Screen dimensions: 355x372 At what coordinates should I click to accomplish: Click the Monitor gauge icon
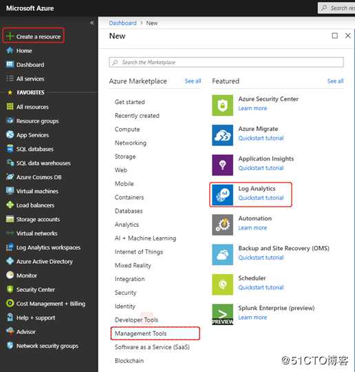pyautogui.click(x=10, y=275)
